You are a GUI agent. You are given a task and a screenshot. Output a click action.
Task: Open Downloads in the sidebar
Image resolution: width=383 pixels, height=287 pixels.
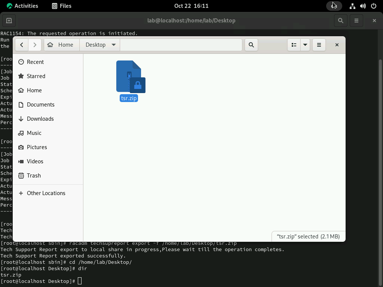[48, 119]
